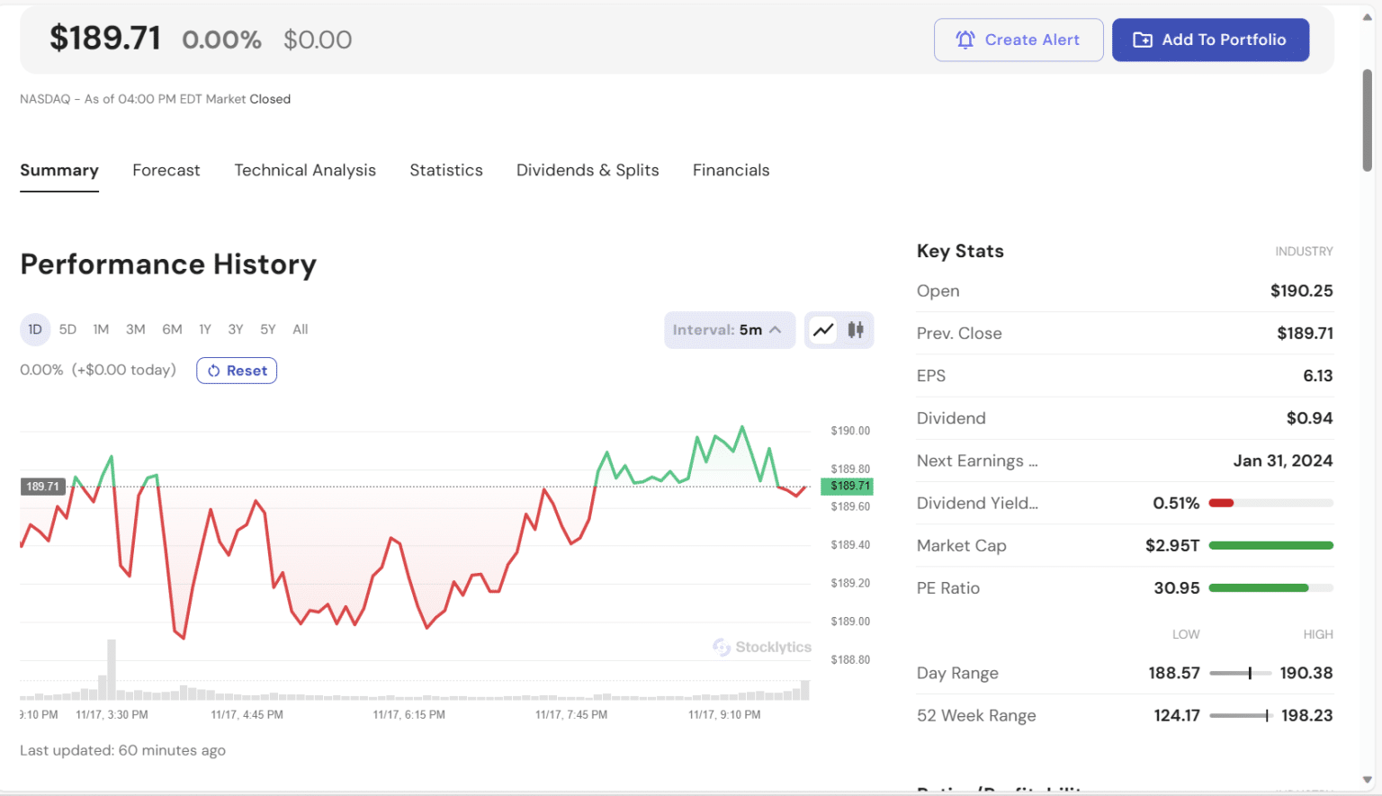Viewport: 1382px width, 796px height.
Task: Switch to the Financials tab
Action: (731, 170)
